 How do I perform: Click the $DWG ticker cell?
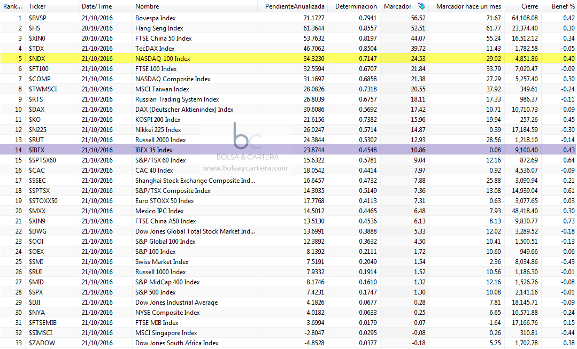click(x=37, y=231)
